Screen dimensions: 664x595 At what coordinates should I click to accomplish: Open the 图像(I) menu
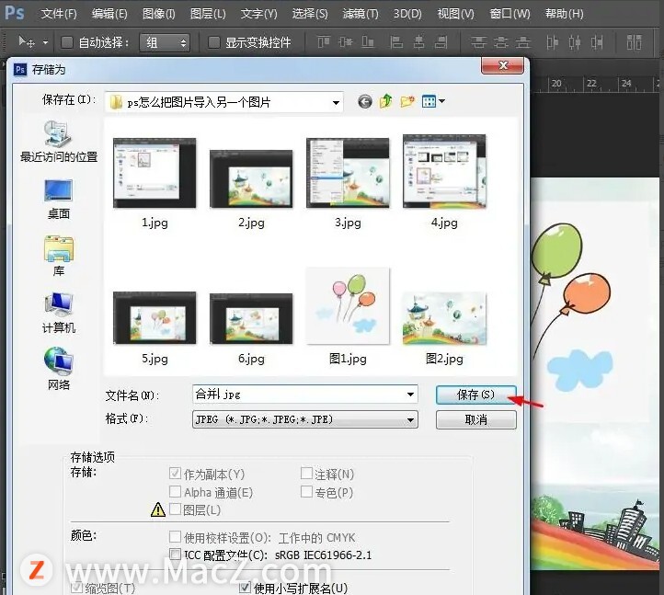click(x=159, y=14)
